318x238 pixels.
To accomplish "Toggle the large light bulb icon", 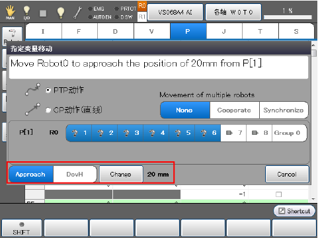I will pos(61,13).
